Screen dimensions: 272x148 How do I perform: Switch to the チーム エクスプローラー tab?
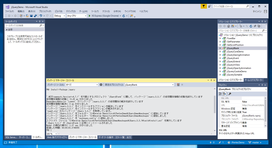[253, 80]
